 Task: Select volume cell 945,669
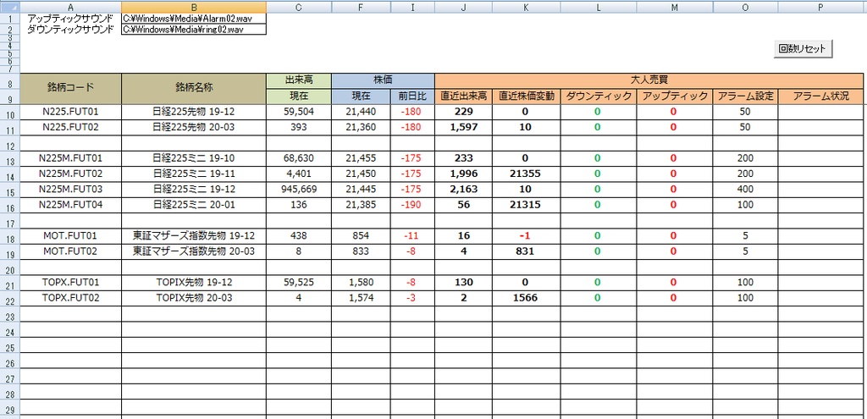(299, 190)
